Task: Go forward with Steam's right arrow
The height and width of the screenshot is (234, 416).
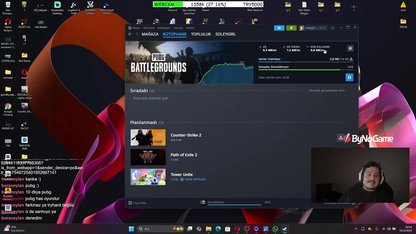Action: (x=136, y=34)
